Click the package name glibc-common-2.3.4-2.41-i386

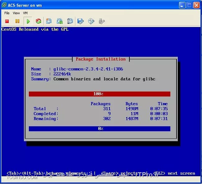tap(88, 69)
